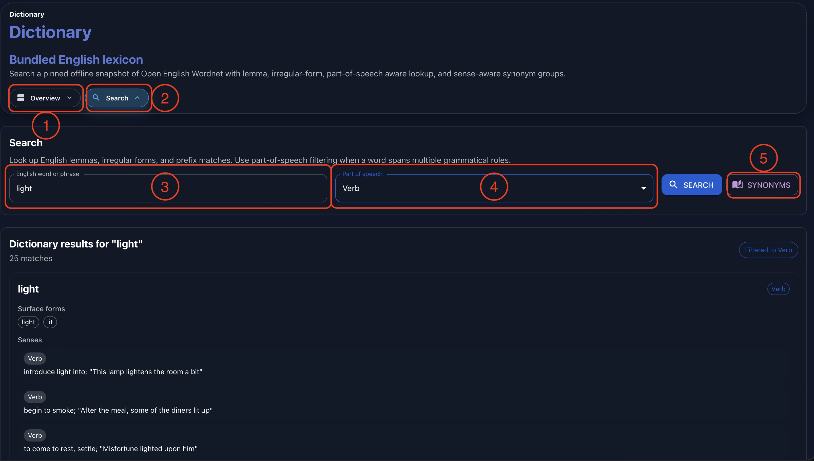Click the magnifier icon in Search tab
Image resolution: width=814 pixels, height=461 pixels.
click(x=96, y=97)
